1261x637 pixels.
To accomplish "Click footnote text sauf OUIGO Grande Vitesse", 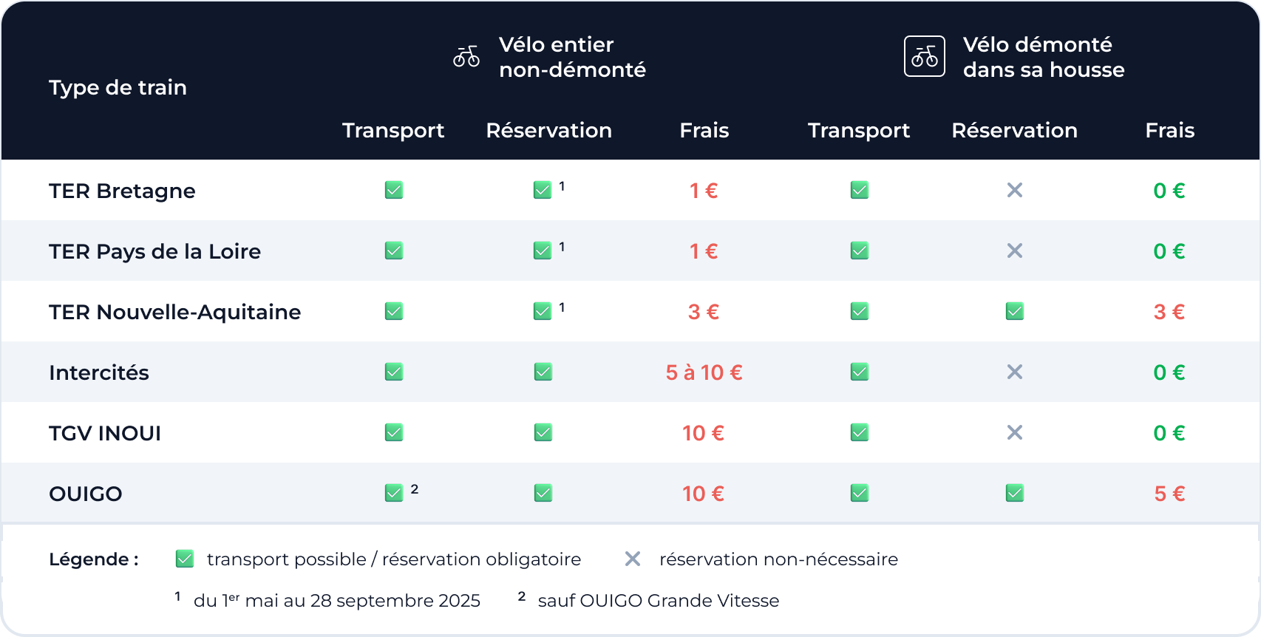I will click(x=659, y=601).
